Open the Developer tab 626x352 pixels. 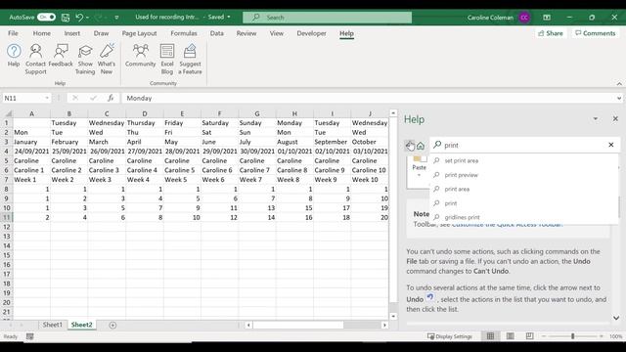pyautogui.click(x=311, y=33)
